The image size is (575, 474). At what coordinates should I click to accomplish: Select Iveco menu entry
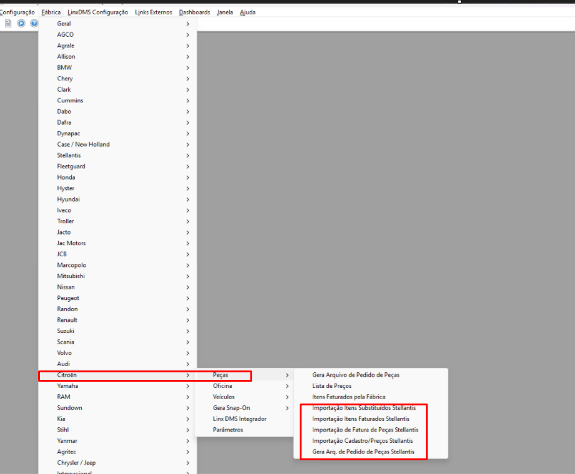tap(117, 210)
